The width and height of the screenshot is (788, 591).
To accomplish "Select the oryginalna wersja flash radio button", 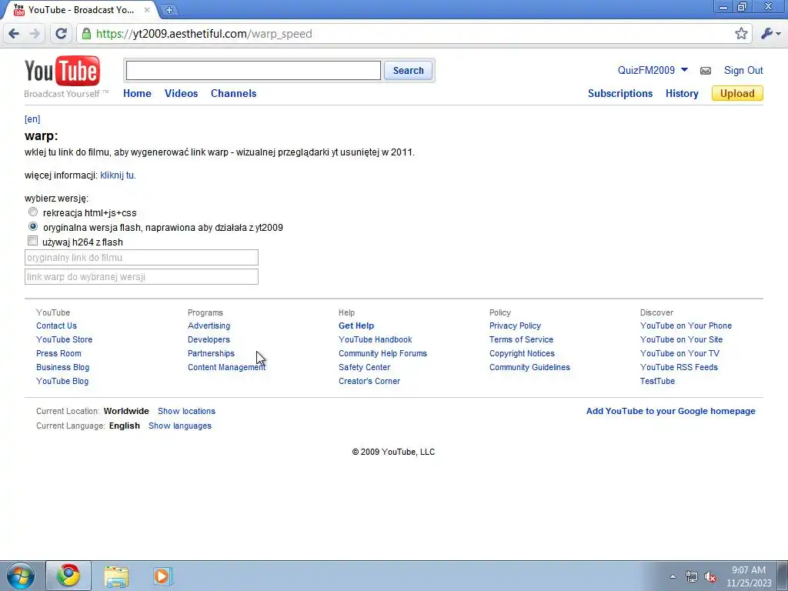I will click(33, 227).
